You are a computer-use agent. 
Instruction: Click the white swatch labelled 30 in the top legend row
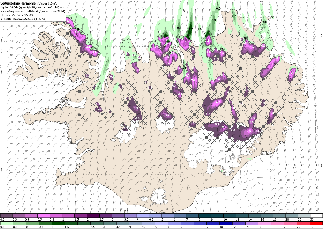[x=316, y=215]
